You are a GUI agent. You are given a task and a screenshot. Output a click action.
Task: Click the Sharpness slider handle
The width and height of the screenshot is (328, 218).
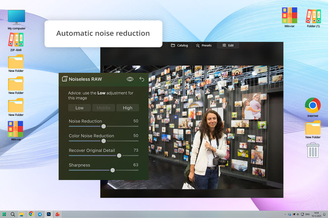point(112,170)
